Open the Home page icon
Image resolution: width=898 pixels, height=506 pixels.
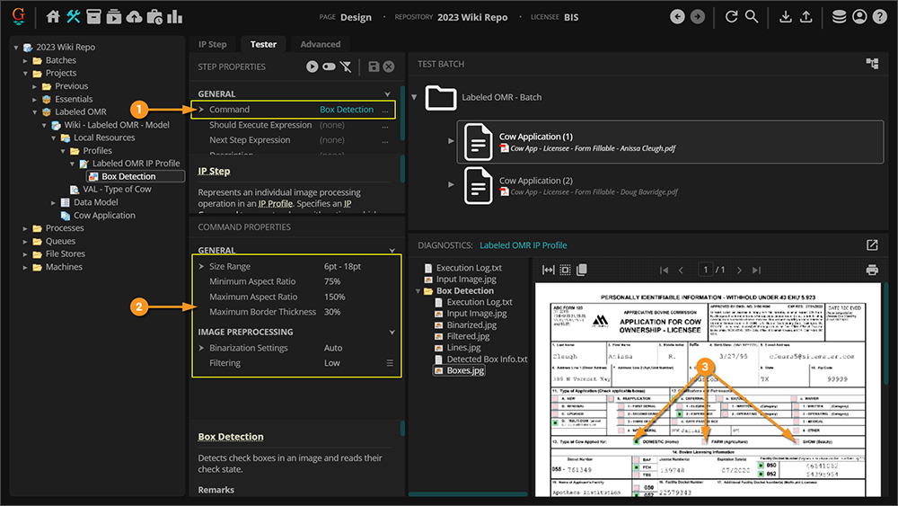53,17
